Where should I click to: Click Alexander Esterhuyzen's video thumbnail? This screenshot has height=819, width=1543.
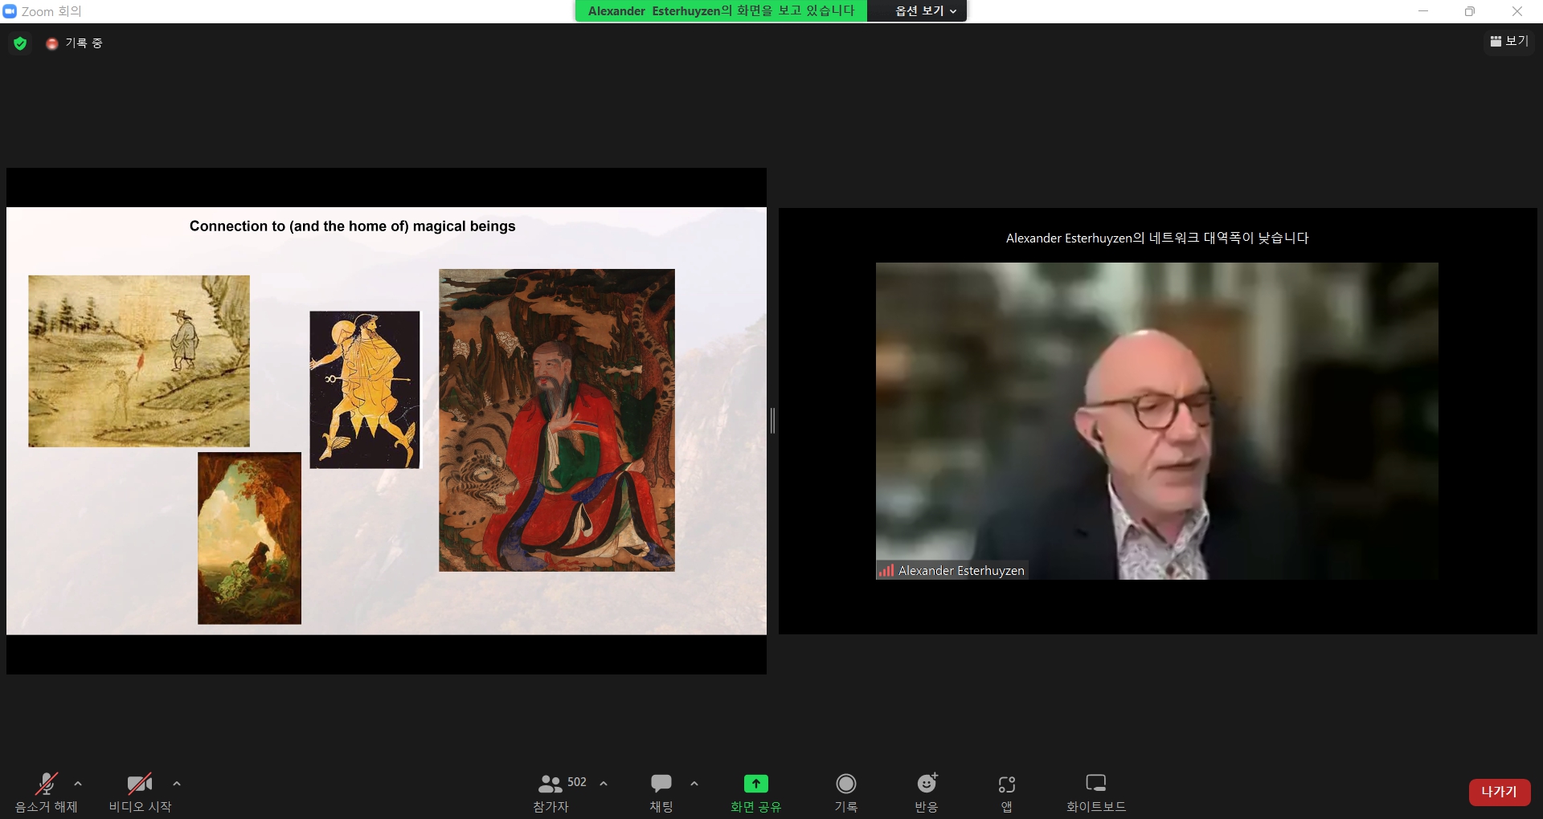pos(1157,421)
